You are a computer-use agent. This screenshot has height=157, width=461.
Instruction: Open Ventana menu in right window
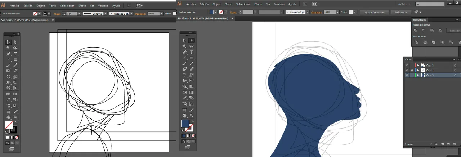tap(278, 4)
